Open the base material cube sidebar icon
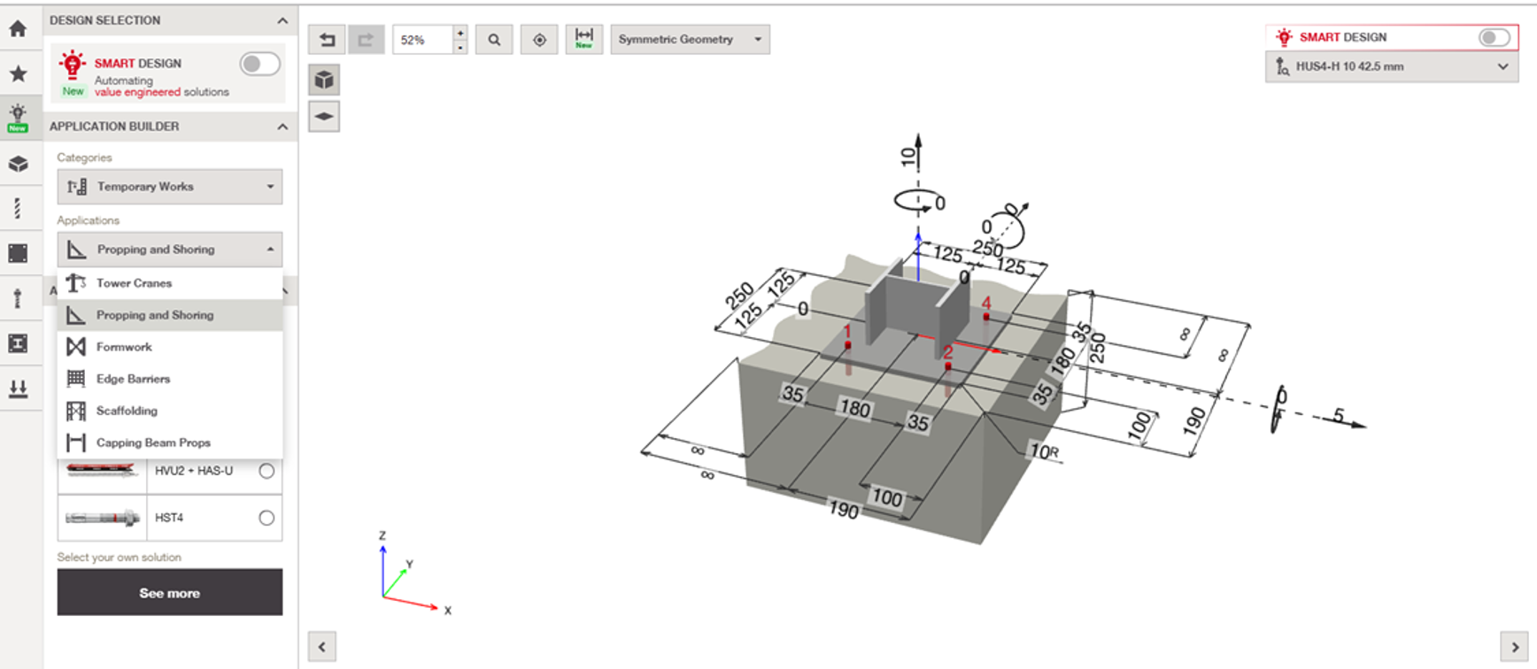The image size is (1537, 669). (x=18, y=164)
